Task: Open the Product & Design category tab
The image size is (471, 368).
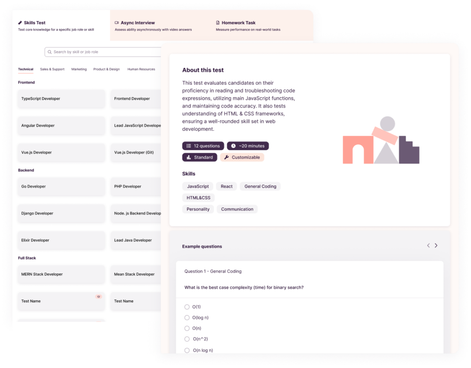Action: [107, 69]
